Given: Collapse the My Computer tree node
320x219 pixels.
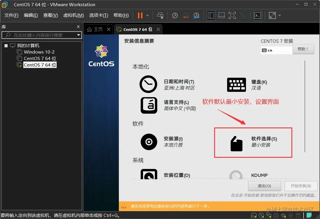Looking at the screenshot, I should [6, 46].
